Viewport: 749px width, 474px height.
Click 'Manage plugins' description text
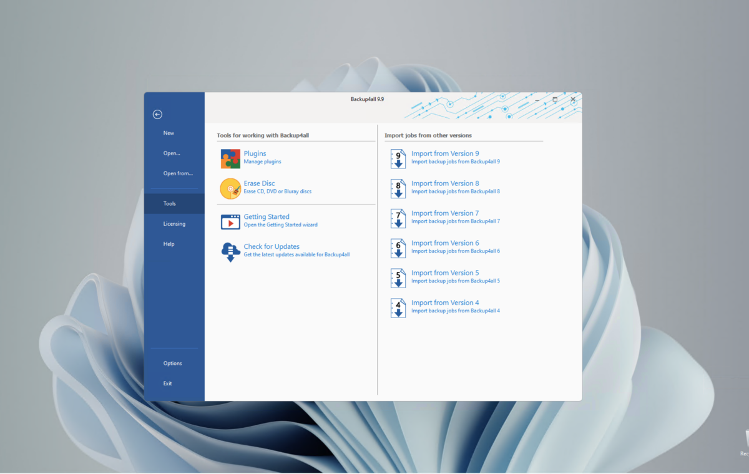click(x=262, y=162)
